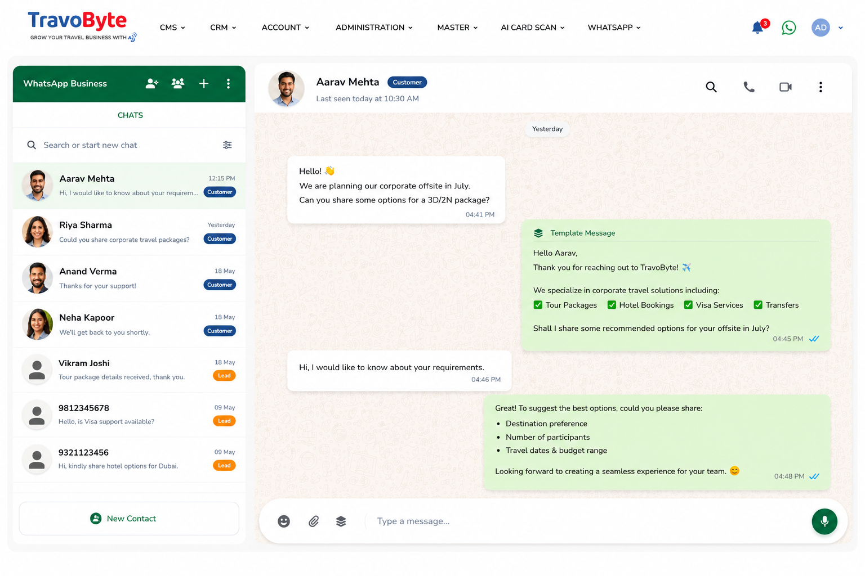Open conversation more options menu
Viewport: 865px width, 576px height.
coord(821,87)
